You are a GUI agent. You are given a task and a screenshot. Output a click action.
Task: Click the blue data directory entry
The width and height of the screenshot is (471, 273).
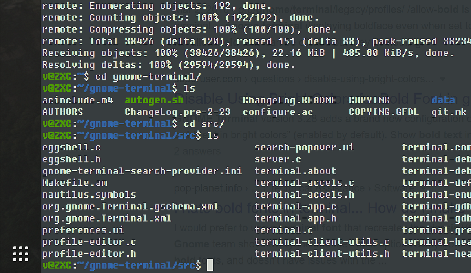point(443,100)
